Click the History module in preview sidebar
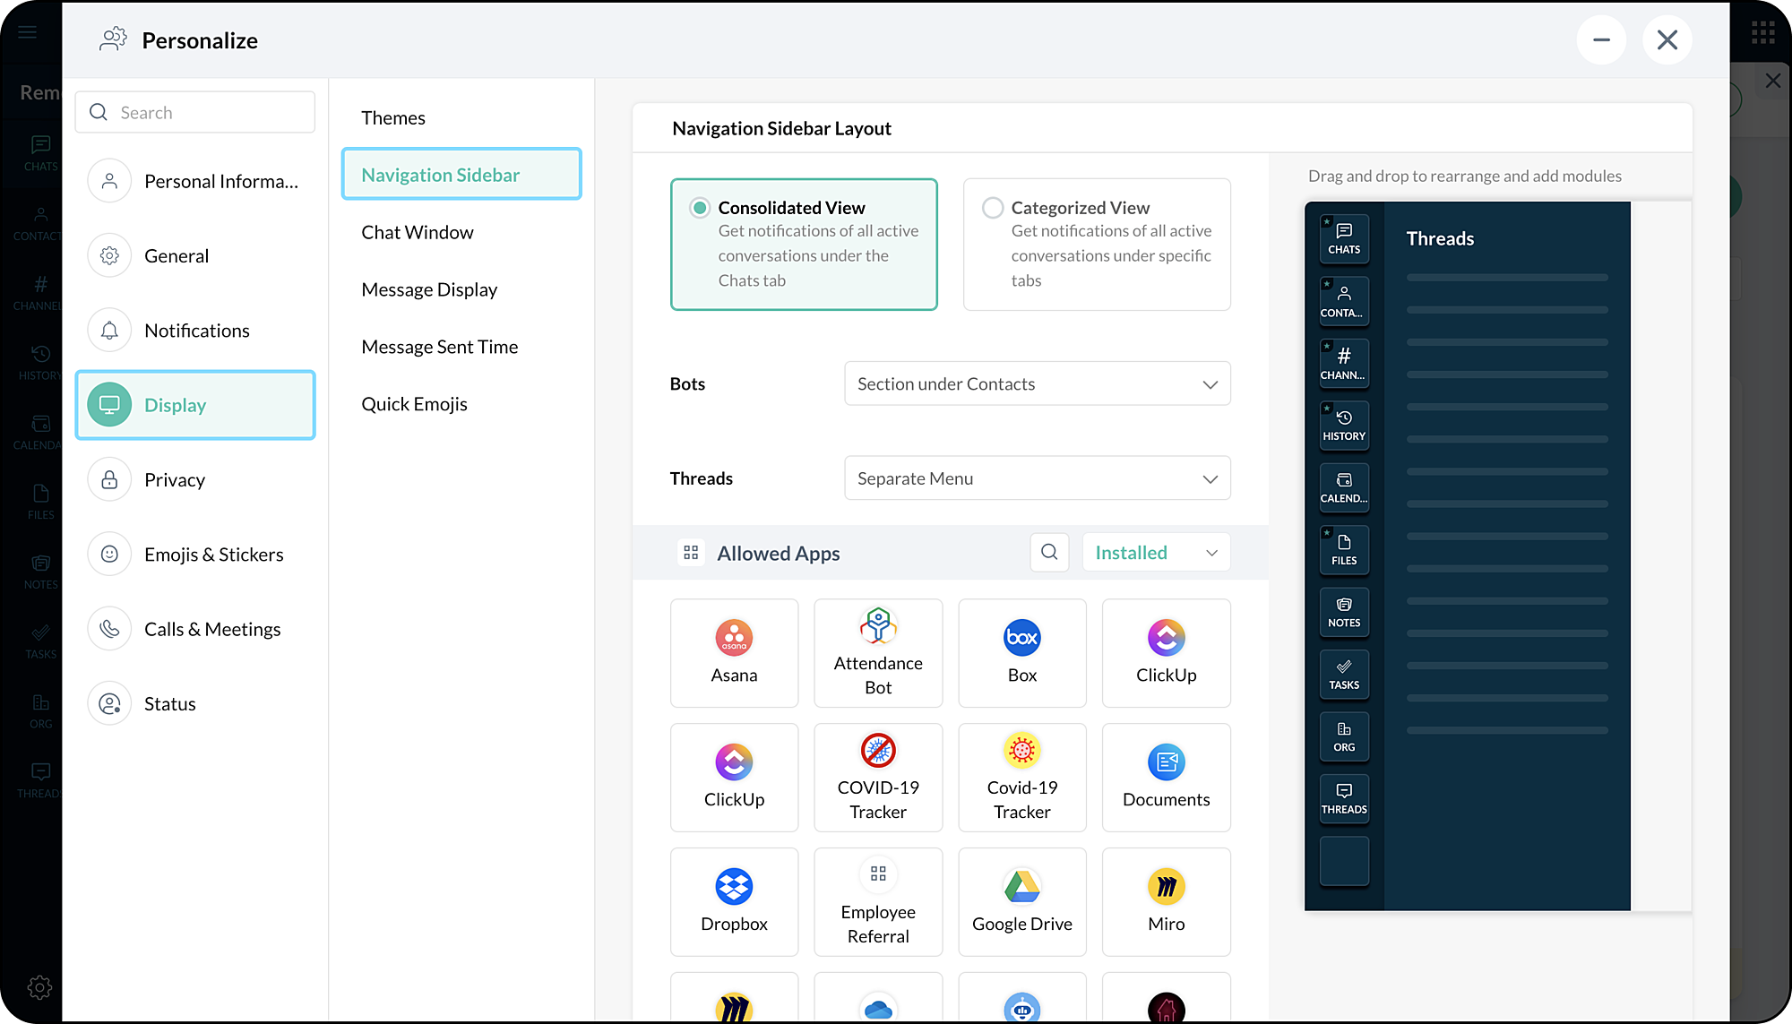Viewport: 1792px width, 1024px height. (1344, 426)
